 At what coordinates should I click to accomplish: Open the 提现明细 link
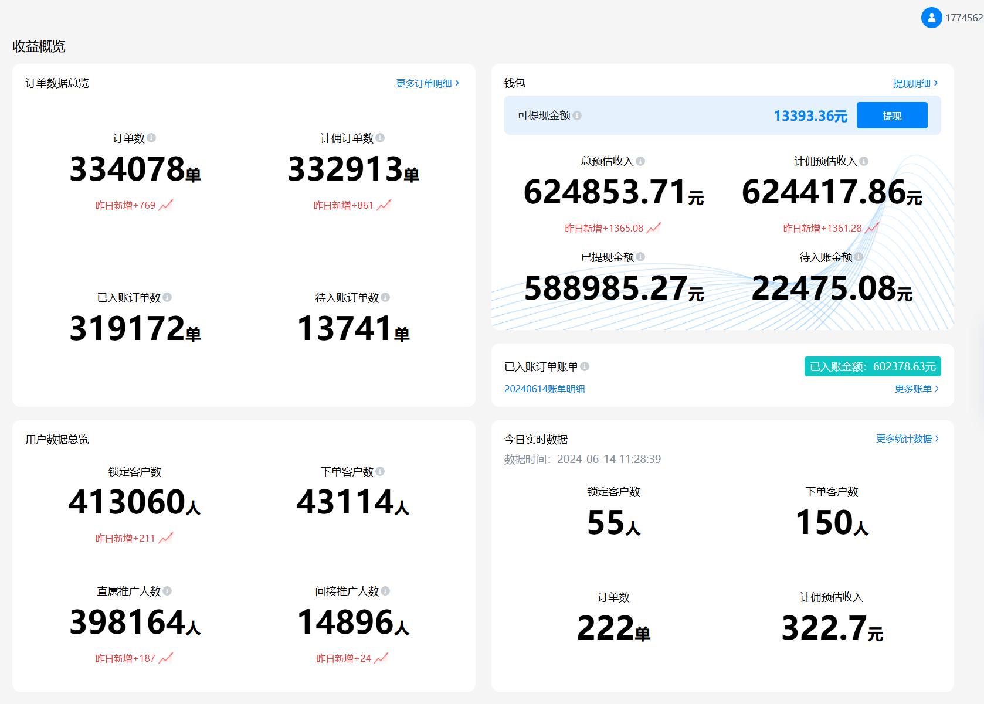[x=915, y=83]
